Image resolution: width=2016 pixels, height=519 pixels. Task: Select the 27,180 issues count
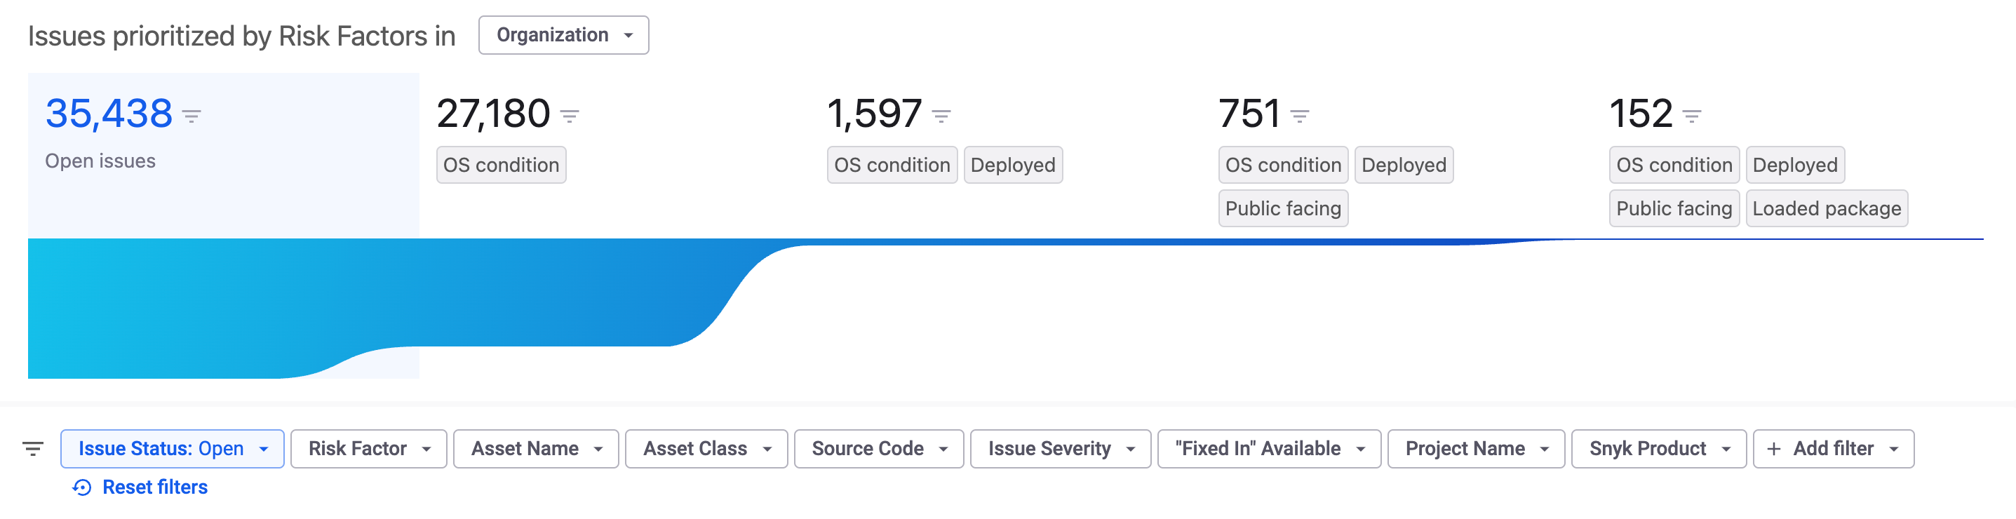pos(493,114)
